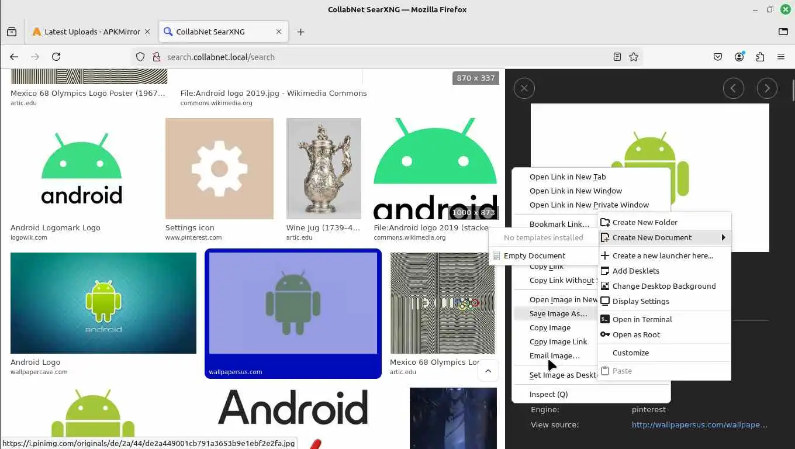Choose Copy Image Link

(555, 341)
